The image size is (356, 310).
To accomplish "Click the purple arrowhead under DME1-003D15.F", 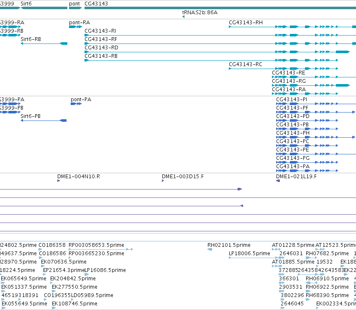I will coord(163,181).
